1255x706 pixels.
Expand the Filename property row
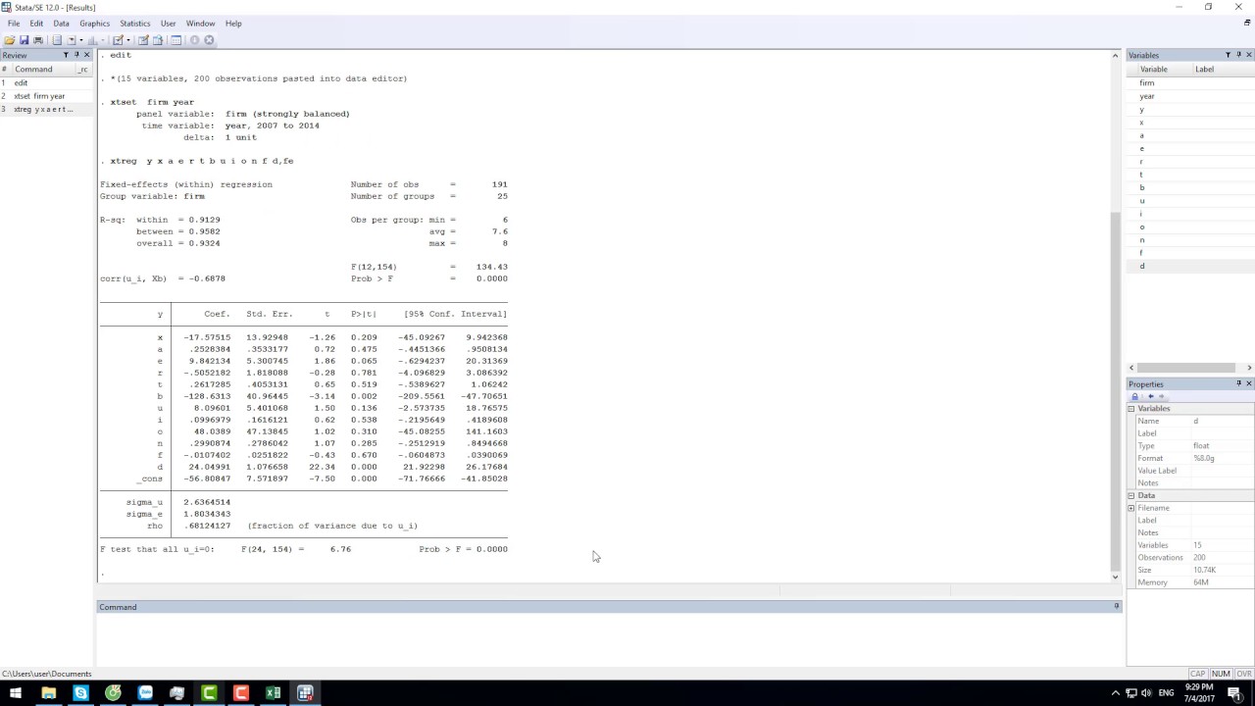pos(1130,508)
